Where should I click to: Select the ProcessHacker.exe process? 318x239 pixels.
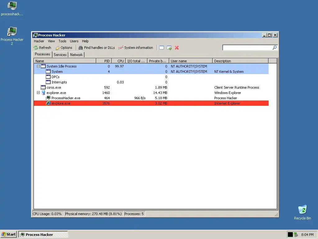point(151,98)
